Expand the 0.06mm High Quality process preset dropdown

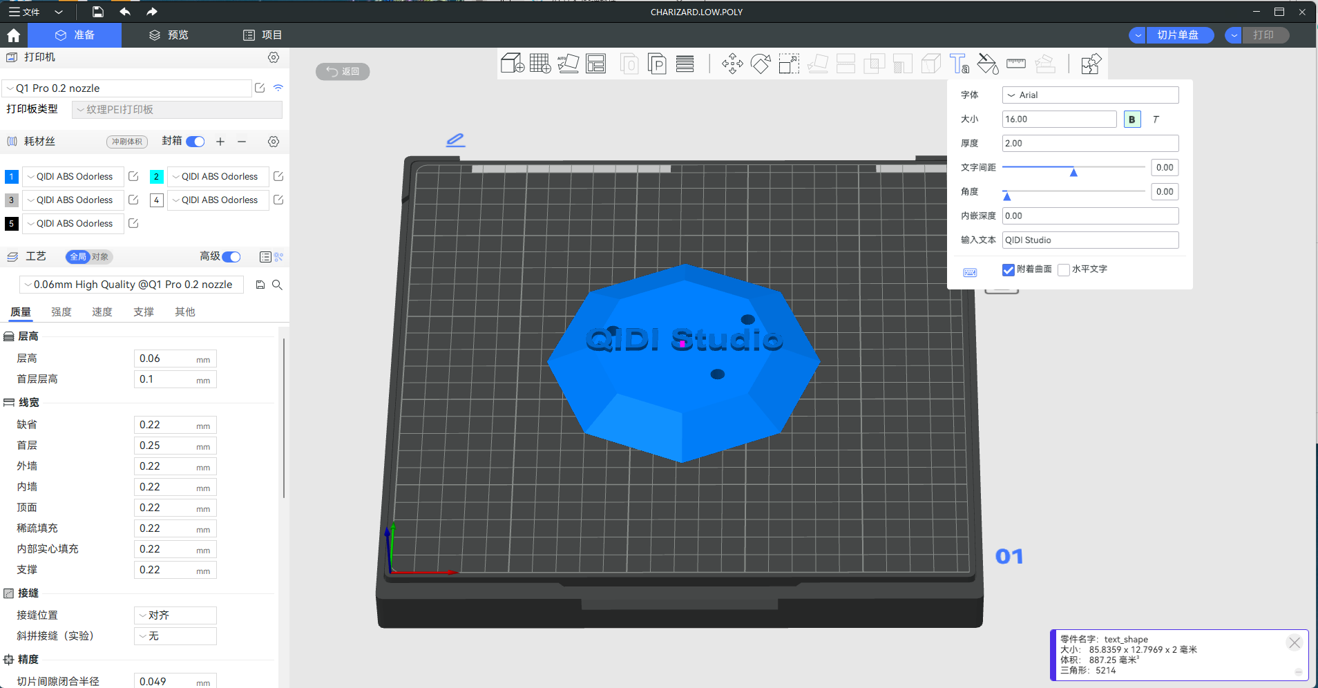[x=131, y=285]
